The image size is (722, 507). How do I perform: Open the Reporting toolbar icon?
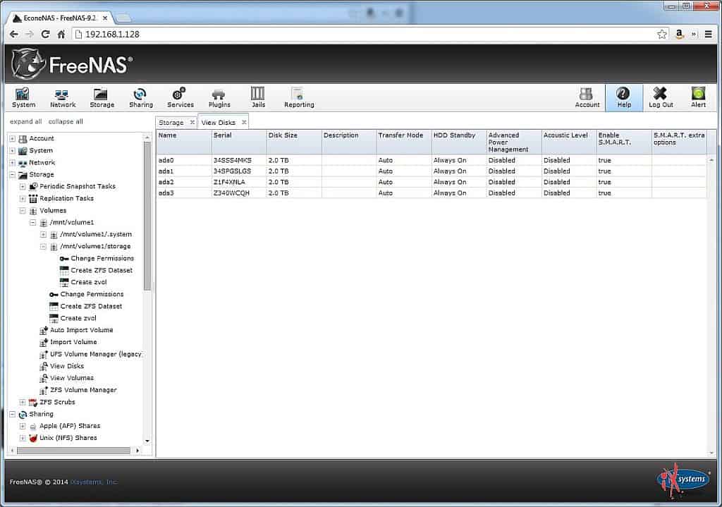pyautogui.click(x=299, y=97)
